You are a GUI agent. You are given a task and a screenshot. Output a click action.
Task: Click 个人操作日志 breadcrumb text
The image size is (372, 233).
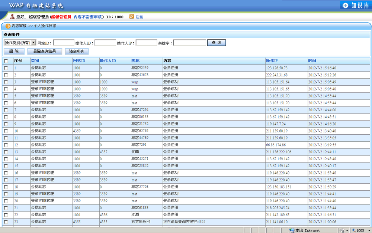click(45, 26)
